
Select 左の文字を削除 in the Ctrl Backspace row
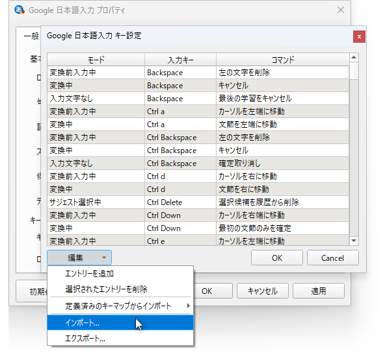[283, 138]
